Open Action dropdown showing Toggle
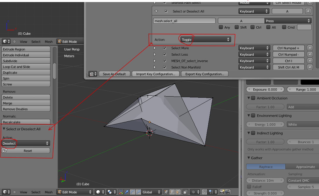This screenshot has width=319, height=196. (205, 39)
